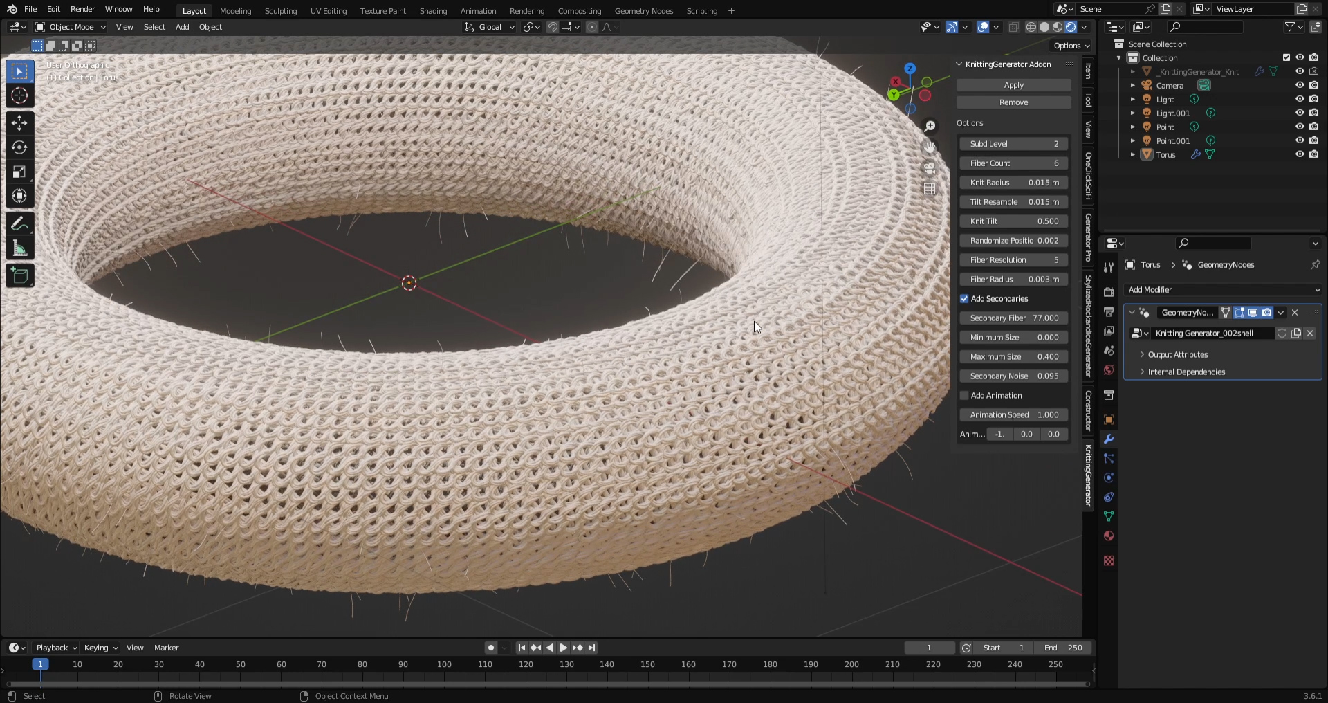The height and width of the screenshot is (703, 1328).
Task: Toggle snapping with the magnet icon
Action: [553, 27]
